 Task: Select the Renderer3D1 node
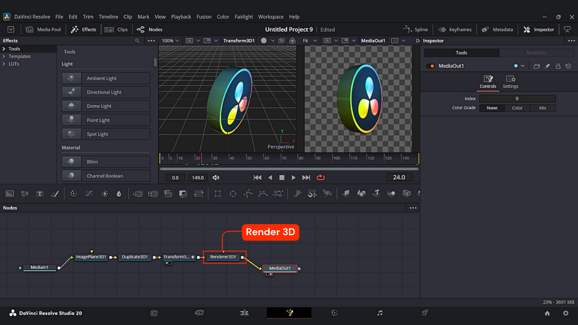223,257
